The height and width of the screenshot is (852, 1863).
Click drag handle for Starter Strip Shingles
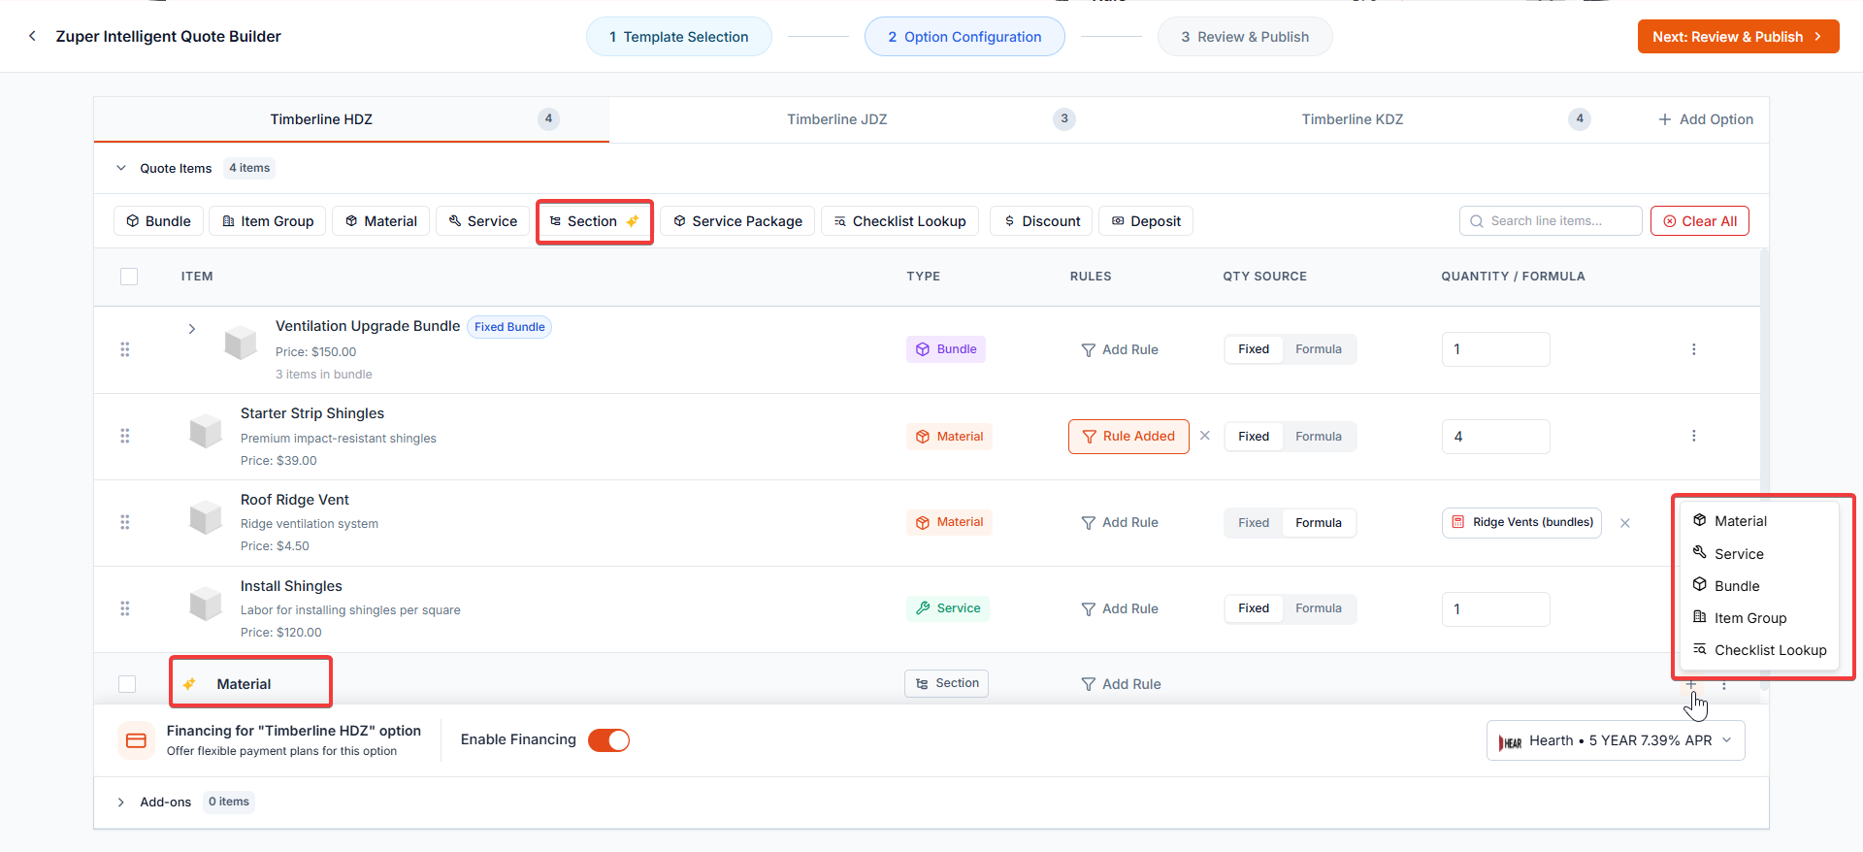[124, 436]
